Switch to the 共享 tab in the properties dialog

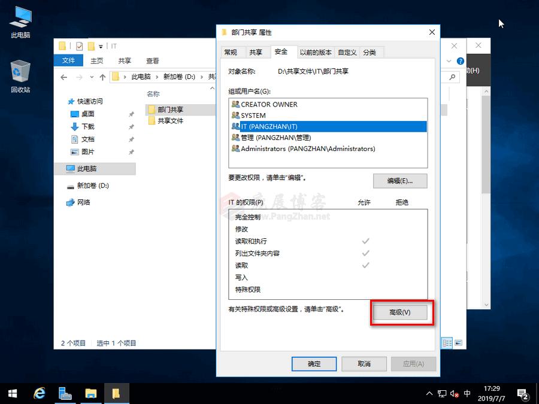tap(256, 52)
